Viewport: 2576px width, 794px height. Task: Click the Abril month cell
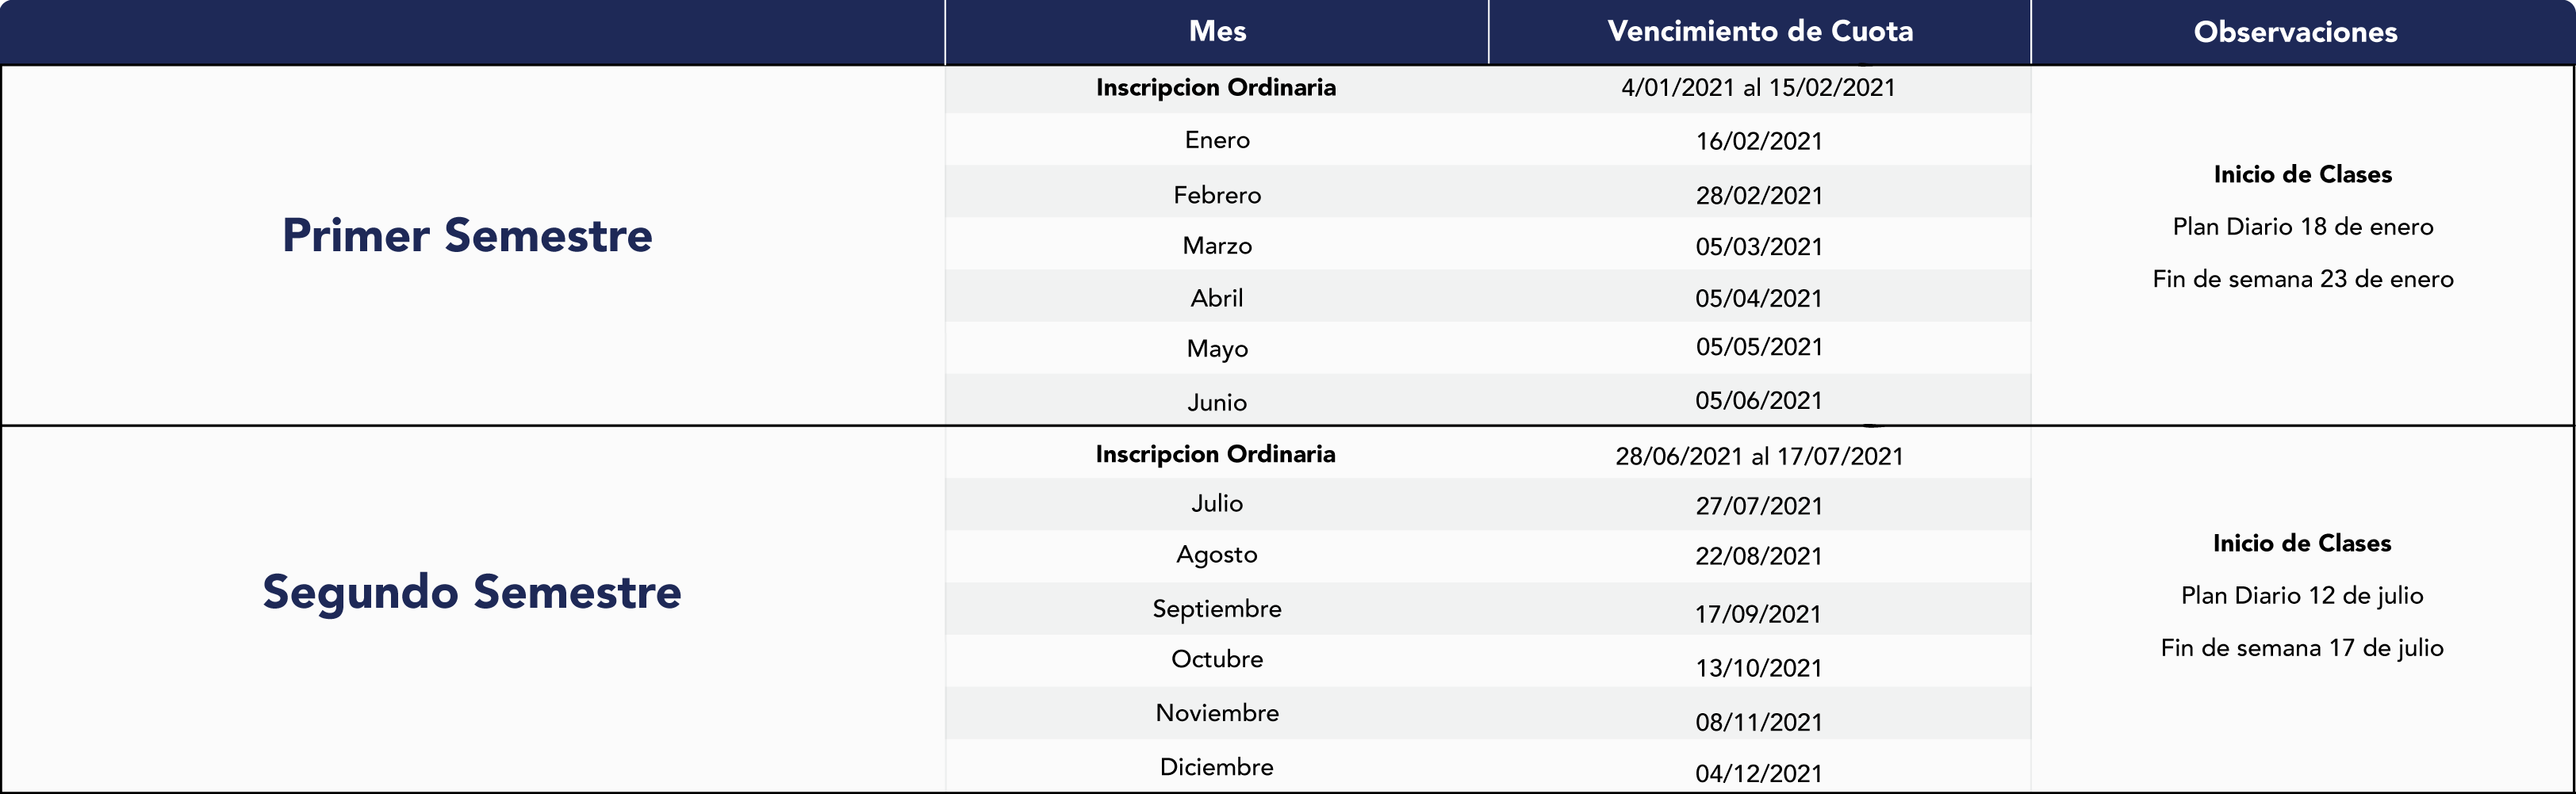pyautogui.click(x=1217, y=298)
